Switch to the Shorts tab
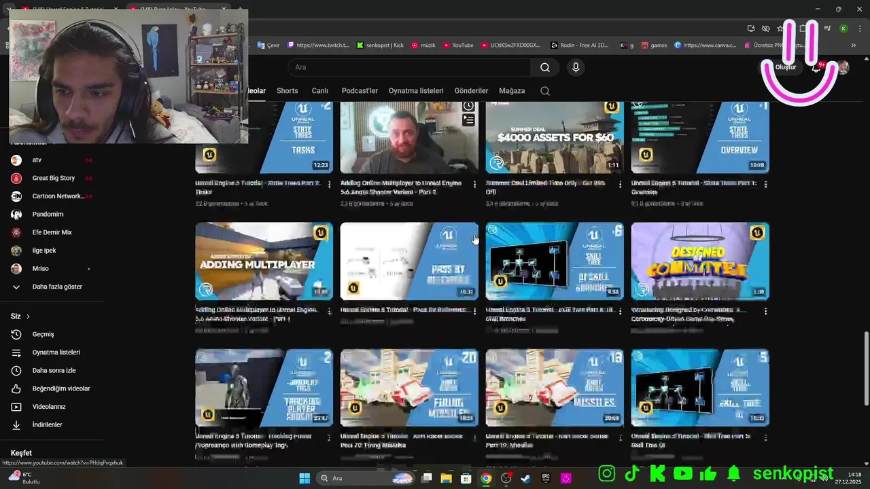Viewport: 870px width, 489px height. [x=288, y=91]
